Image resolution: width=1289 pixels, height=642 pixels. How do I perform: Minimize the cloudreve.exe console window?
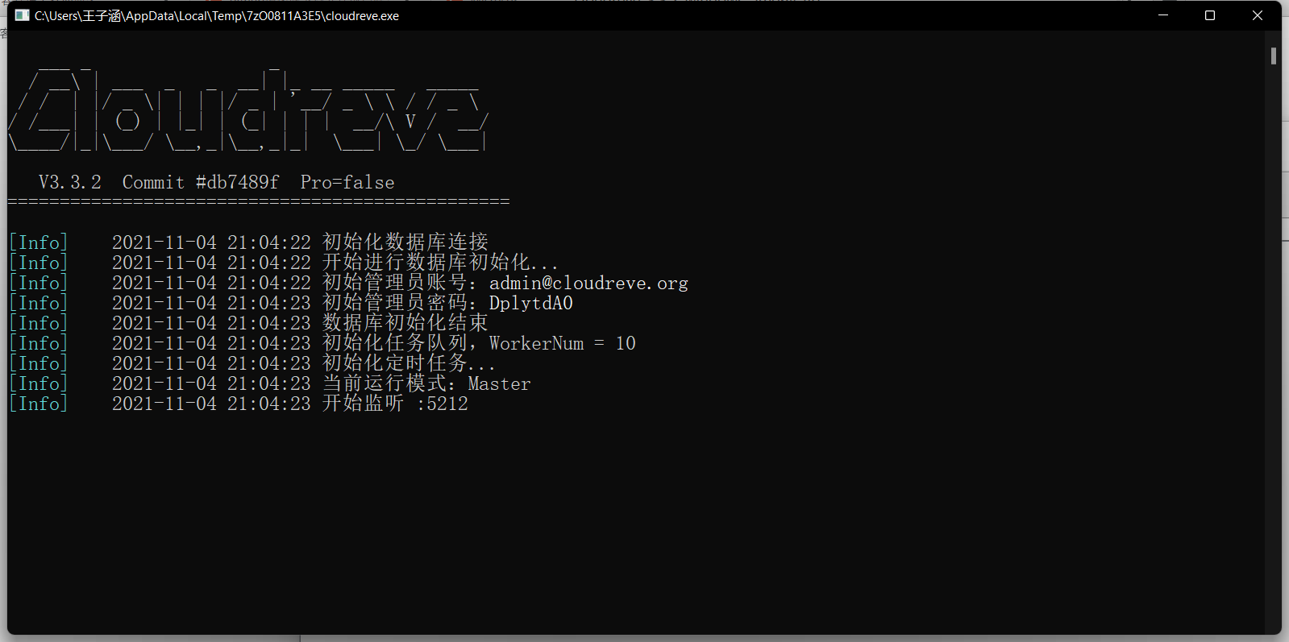coord(1163,15)
